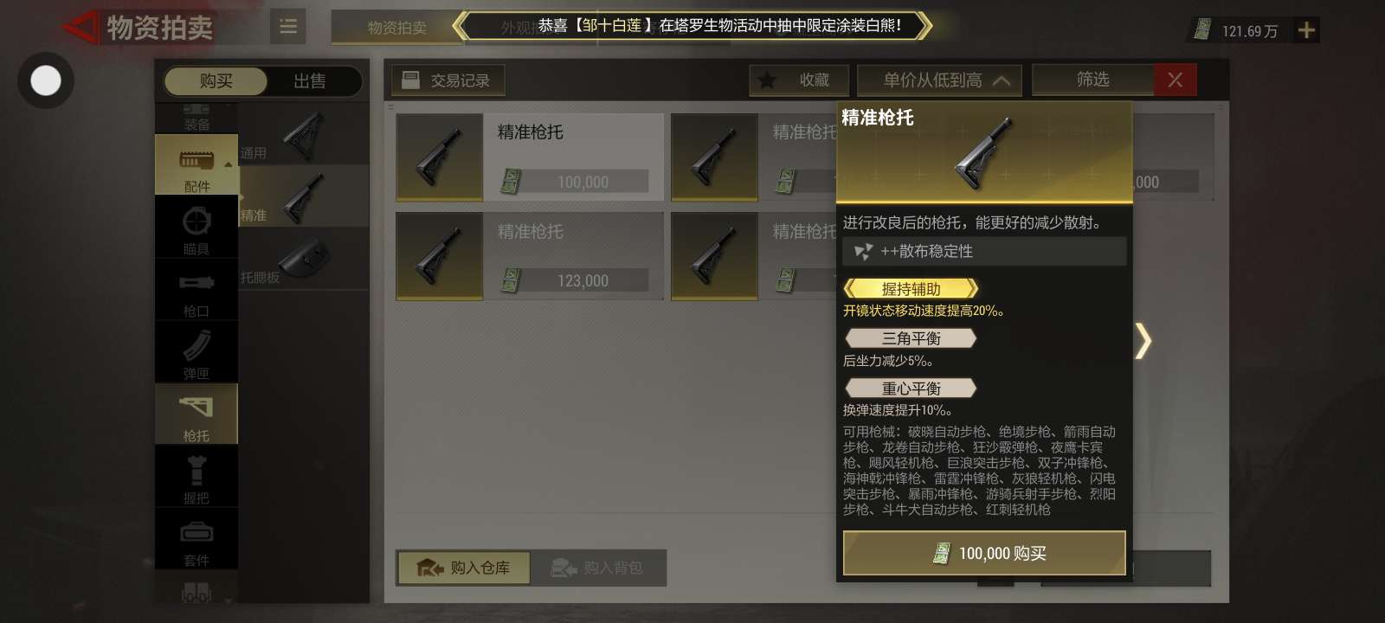Viewport: 1385px width, 623px height.
Task: Buy the stock for 100,000
Action: tap(984, 553)
